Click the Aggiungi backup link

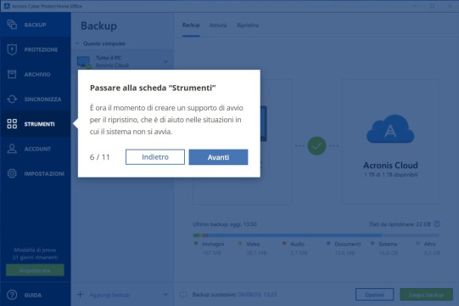109,295
